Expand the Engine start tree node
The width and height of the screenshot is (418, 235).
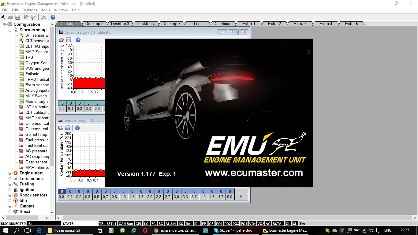click(10, 173)
